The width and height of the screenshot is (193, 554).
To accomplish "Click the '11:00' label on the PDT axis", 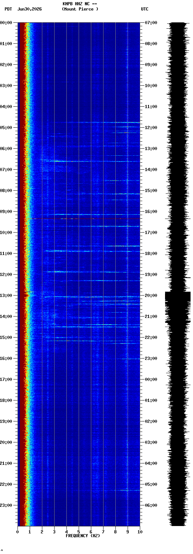I will [x=6, y=254].
